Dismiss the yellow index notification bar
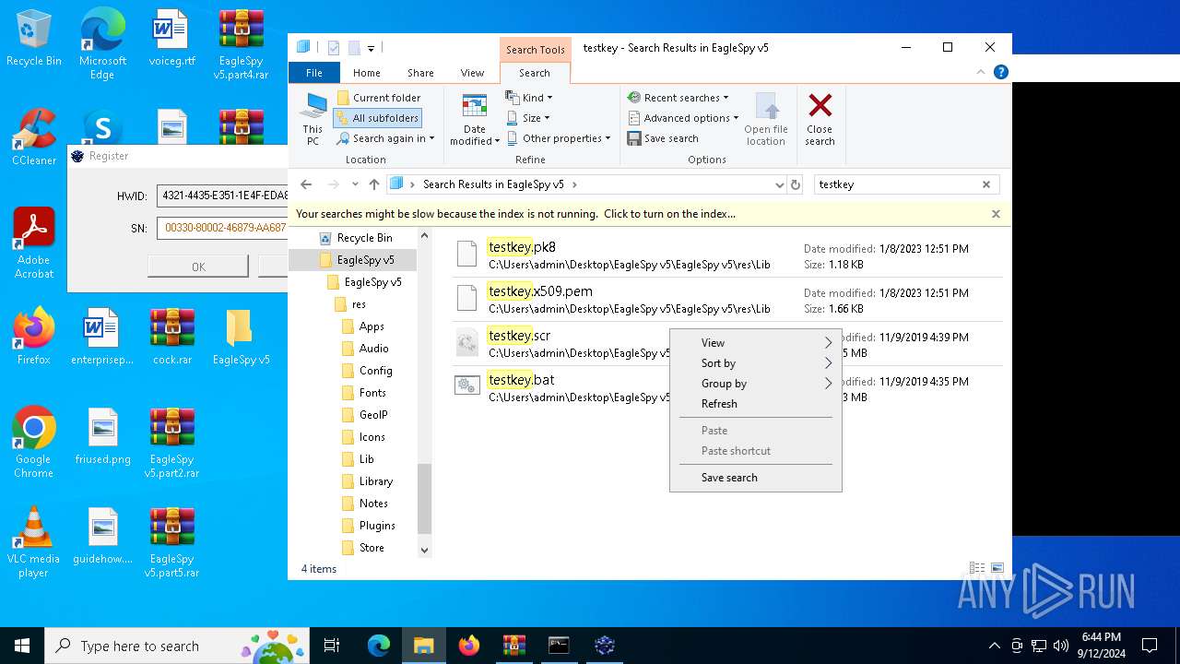The width and height of the screenshot is (1180, 664). point(996,214)
